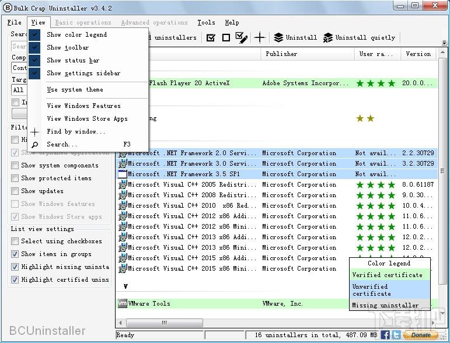
Task: Click Unverified certificate legend color
Action: (x=390, y=290)
